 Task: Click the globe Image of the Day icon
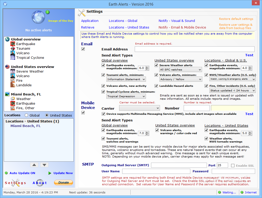(x=38, y=17)
